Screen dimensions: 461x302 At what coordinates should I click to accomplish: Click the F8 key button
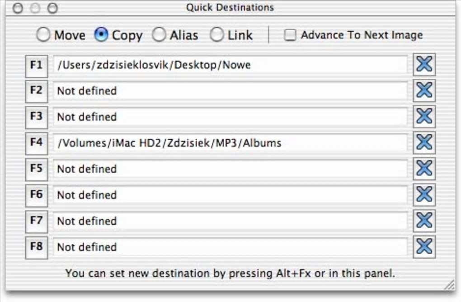[x=36, y=247]
